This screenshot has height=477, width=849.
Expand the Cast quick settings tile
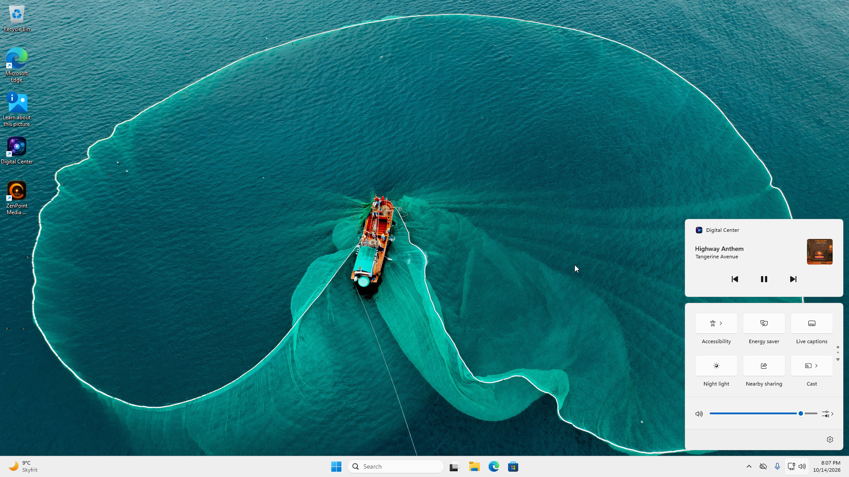click(x=812, y=366)
